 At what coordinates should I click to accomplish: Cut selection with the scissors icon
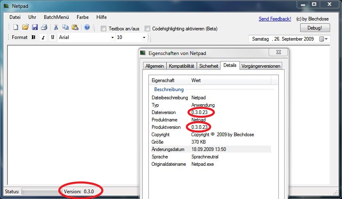[56, 27]
